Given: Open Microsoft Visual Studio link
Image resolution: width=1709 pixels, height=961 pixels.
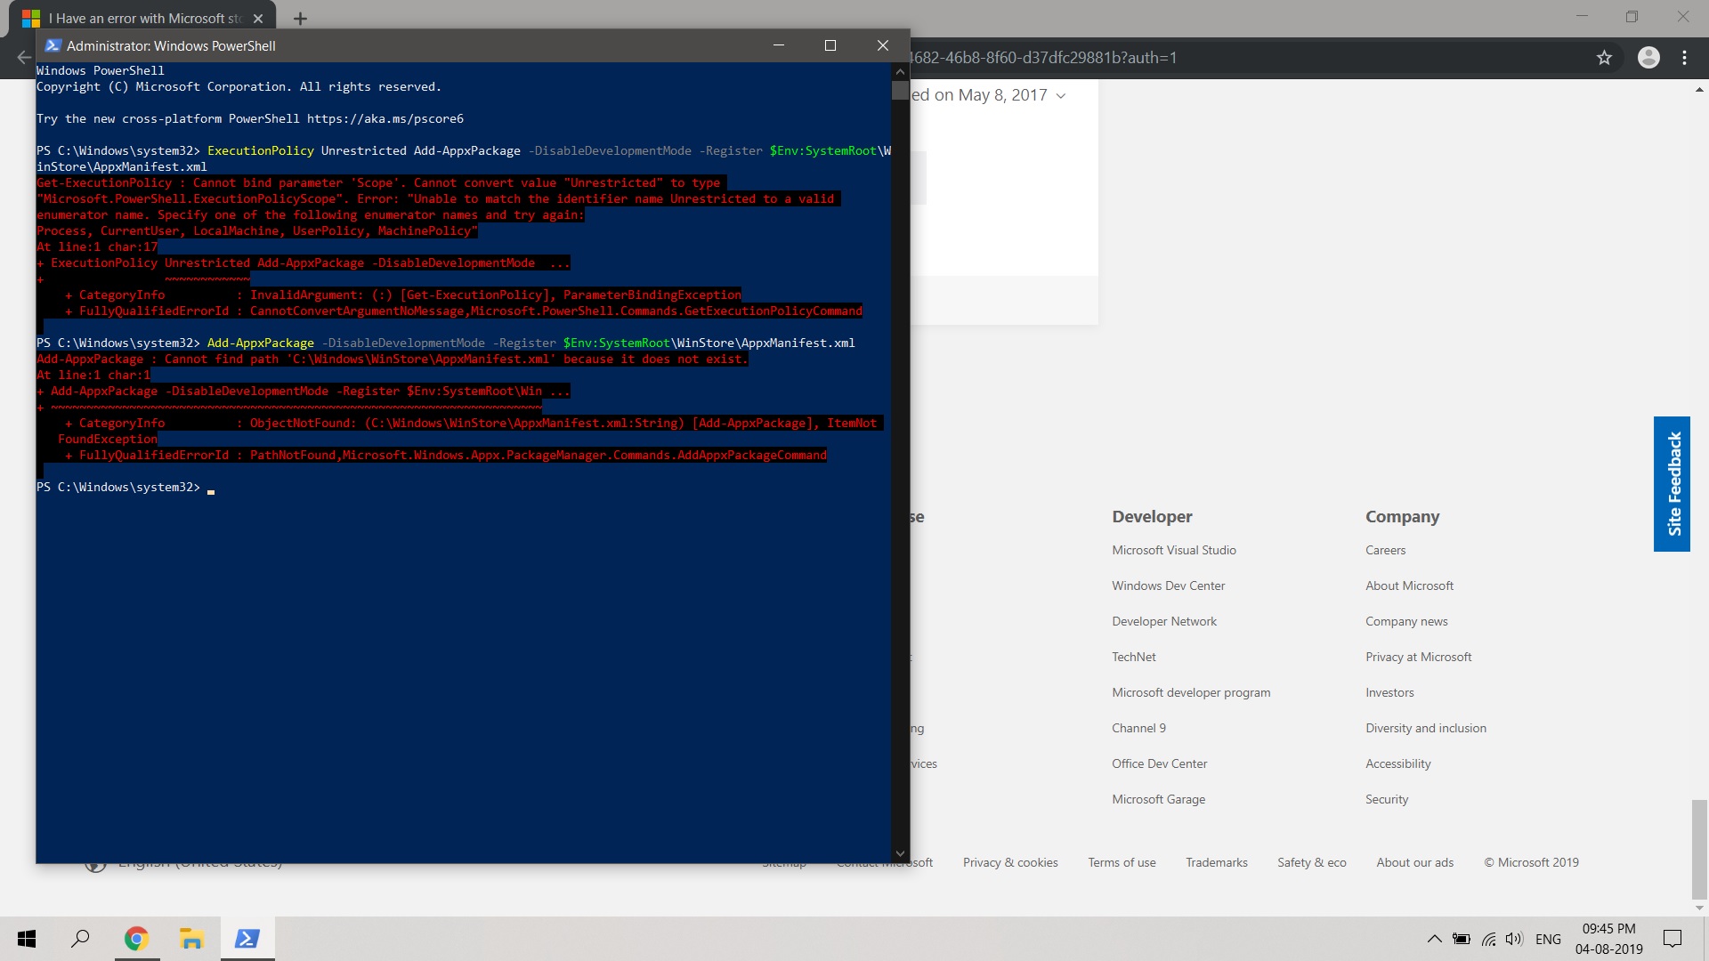Looking at the screenshot, I should click(1173, 550).
